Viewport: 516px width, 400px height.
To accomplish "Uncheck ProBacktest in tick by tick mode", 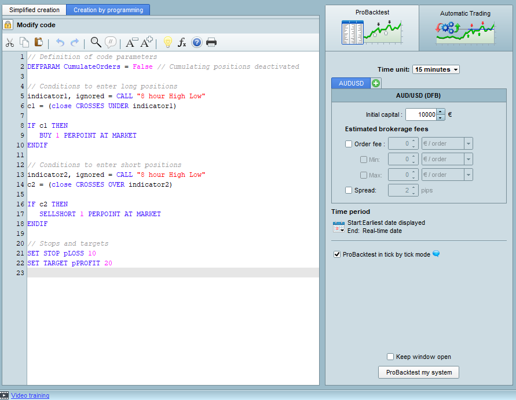I will tap(338, 254).
